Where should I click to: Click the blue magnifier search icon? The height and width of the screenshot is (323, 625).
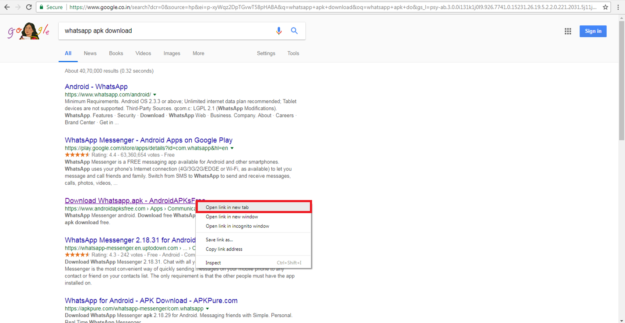pos(295,31)
